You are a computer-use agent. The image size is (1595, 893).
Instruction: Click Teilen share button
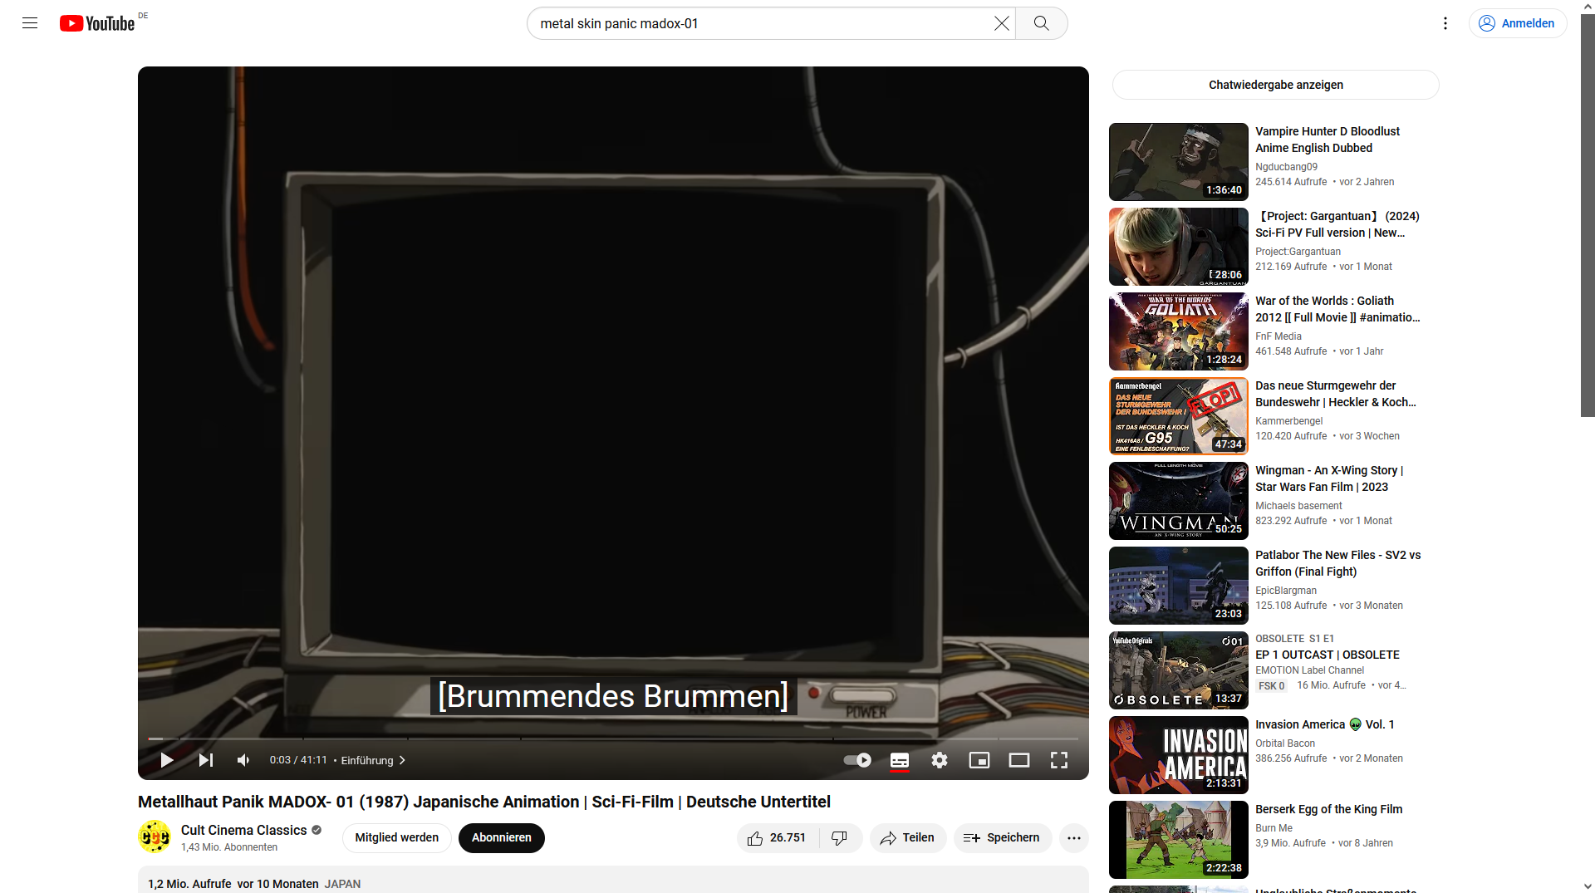pyautogui.click(x=908, y=837)
